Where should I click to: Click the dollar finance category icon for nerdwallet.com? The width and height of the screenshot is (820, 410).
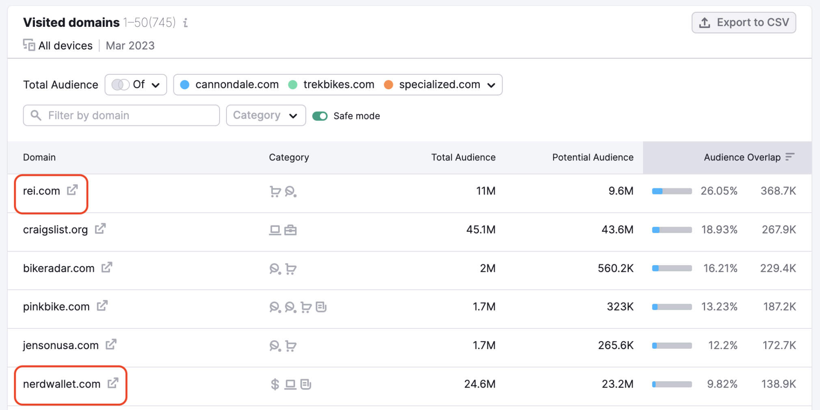click(x=275, y=384)
